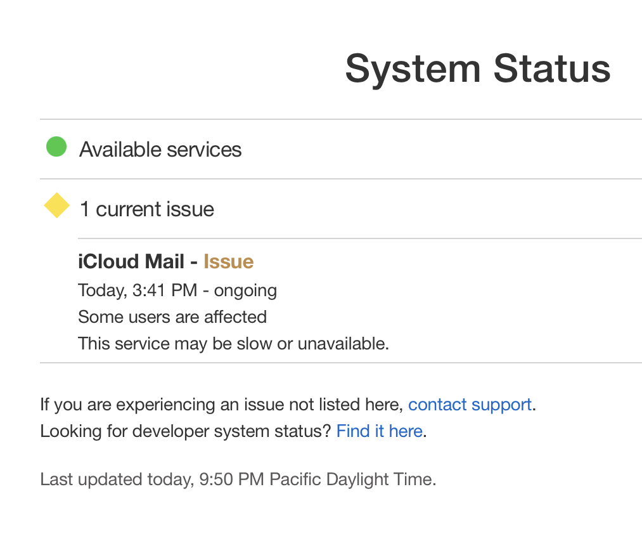Open the contact support link
The image size is (642, 534).
[470, 405]
